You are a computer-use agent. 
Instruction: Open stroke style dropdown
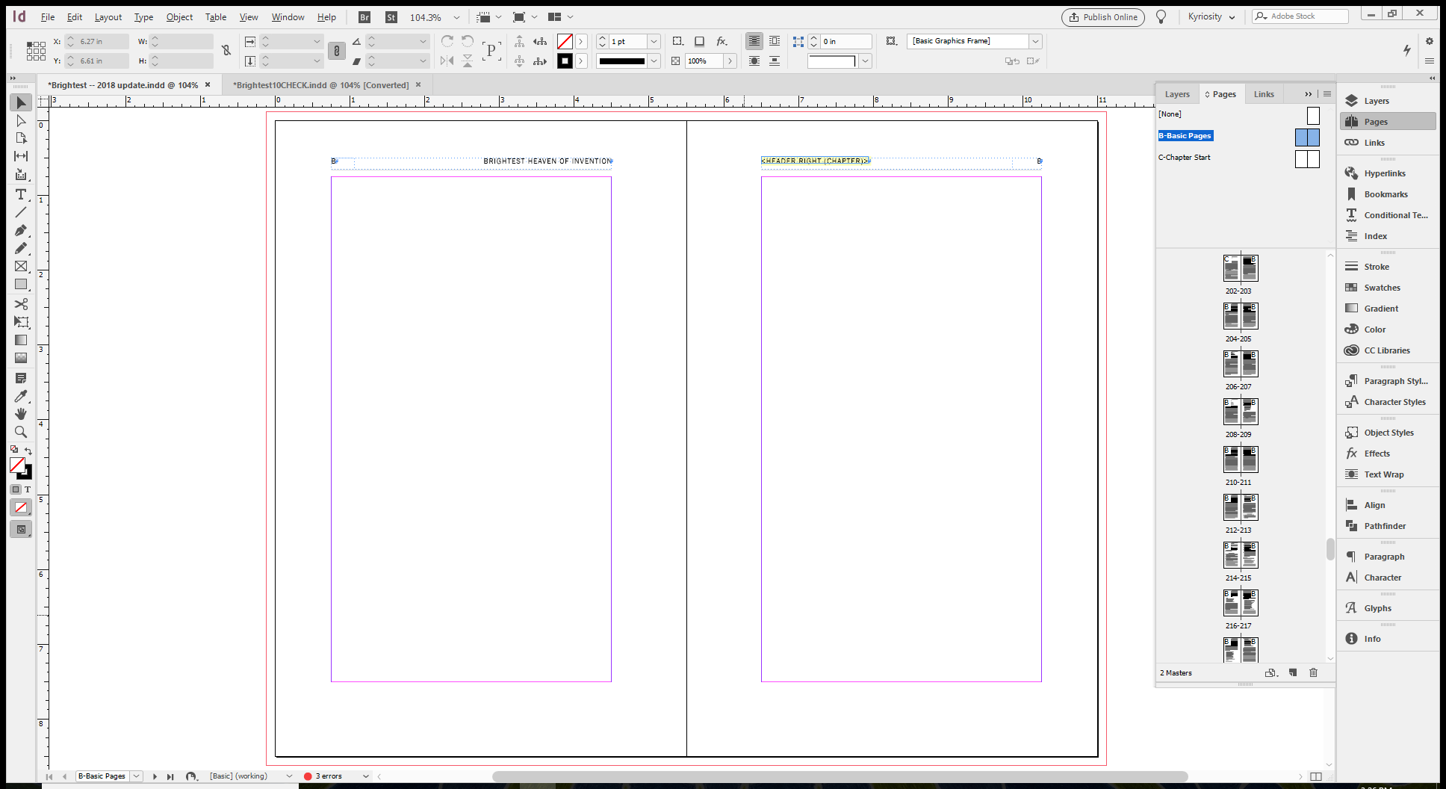pos(654,61)
